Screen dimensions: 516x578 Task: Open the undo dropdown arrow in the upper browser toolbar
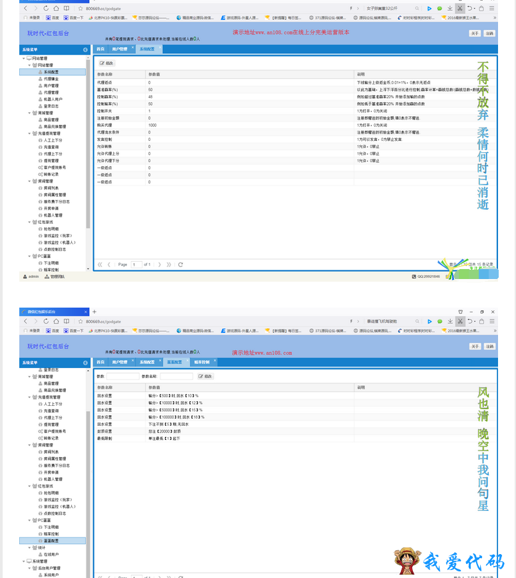[x=475, y=8]
